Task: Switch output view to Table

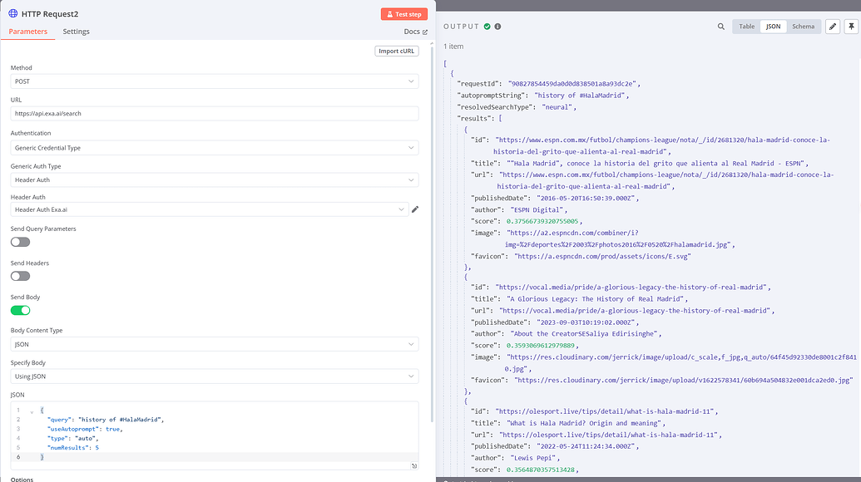Action: pyautogui.click(x=746, y=26)
